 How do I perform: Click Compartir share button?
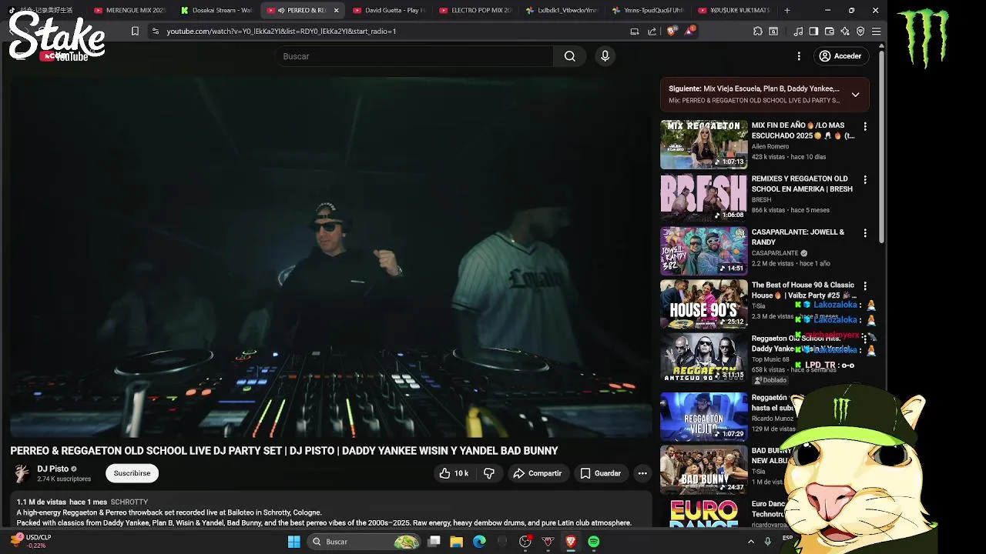click(538, 473)
